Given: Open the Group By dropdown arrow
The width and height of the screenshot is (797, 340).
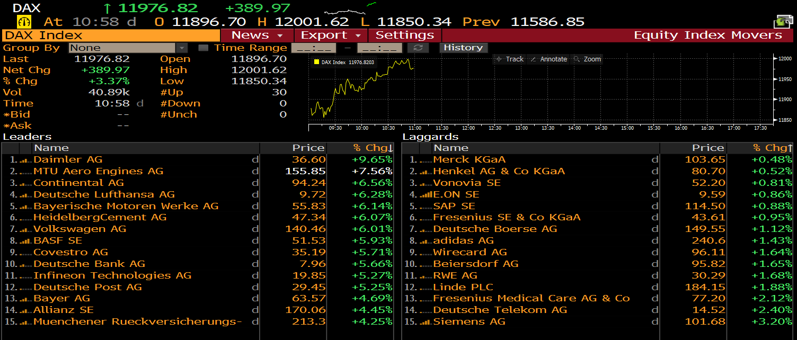Looking at the screenshot, I should (x=182, y=48).
